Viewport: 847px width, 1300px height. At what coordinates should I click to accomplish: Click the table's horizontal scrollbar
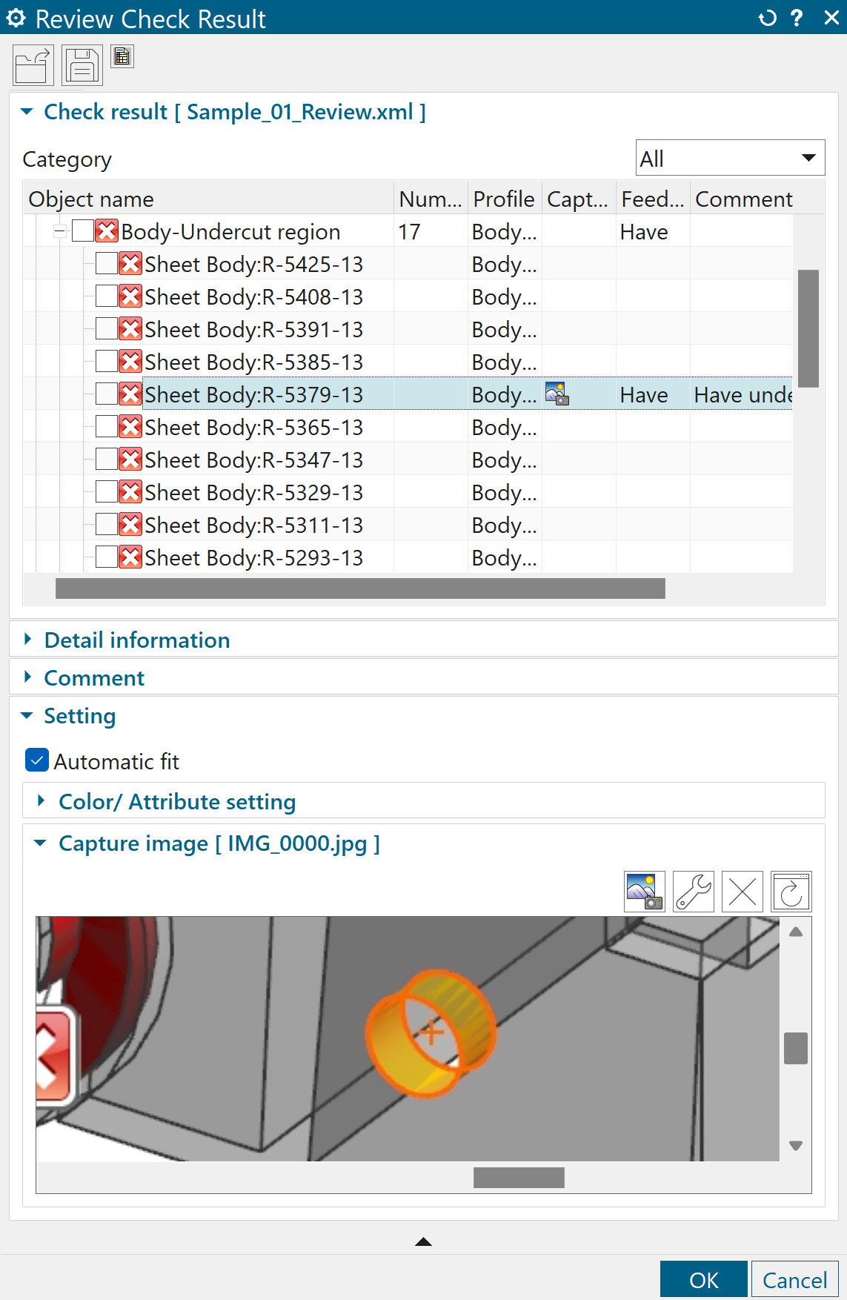(x=360, y=588)
